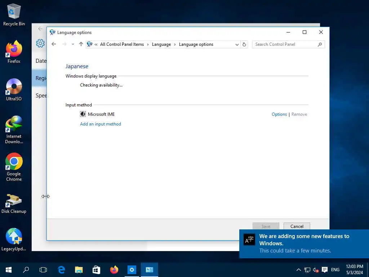Viewport: 369px width, 277px height.
Task: Open the Disk Cleanup desktop shortcut
Action: [14, 204]
